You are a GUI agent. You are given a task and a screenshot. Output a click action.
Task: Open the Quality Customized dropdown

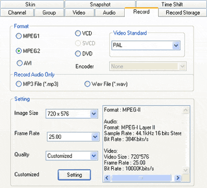[x=72, y=156]
